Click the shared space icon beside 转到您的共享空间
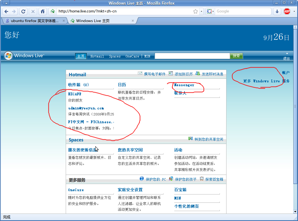298x221 pixels. pyautogui.click(x=191, y=138)
